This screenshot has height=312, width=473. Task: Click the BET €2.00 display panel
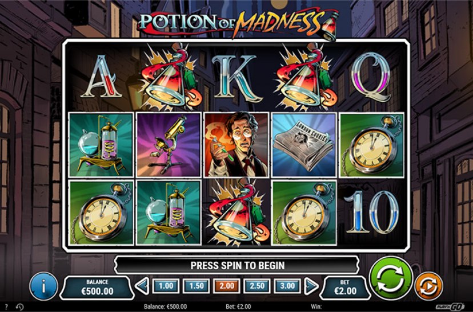(x=345, y=287)
